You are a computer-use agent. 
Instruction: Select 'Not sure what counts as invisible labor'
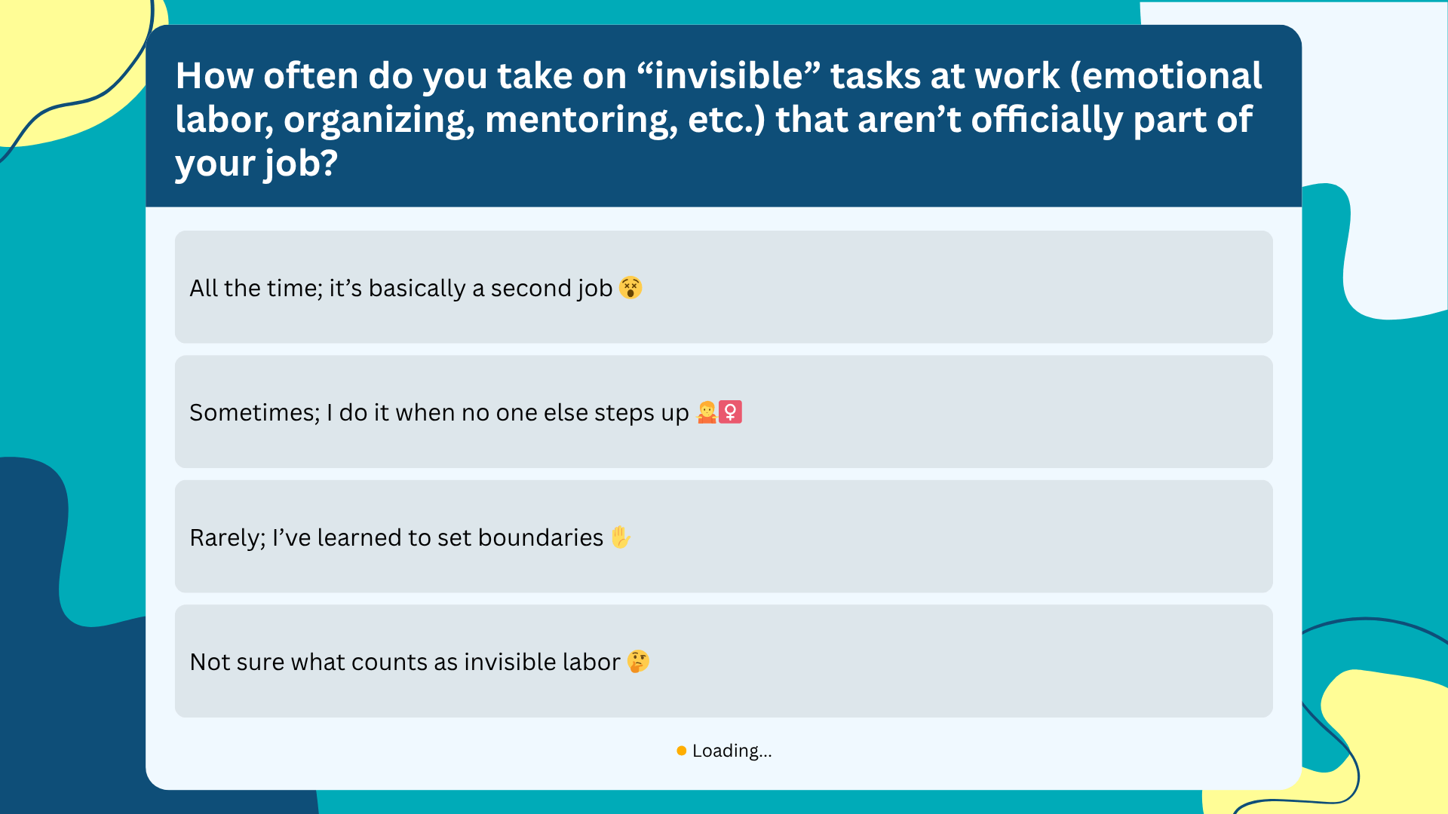point(724,661)
